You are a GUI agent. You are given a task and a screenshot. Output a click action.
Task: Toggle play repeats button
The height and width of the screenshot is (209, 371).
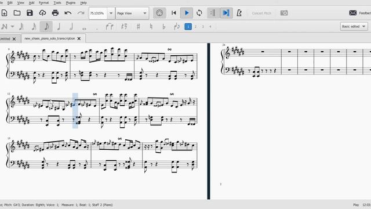coord(213,13)
